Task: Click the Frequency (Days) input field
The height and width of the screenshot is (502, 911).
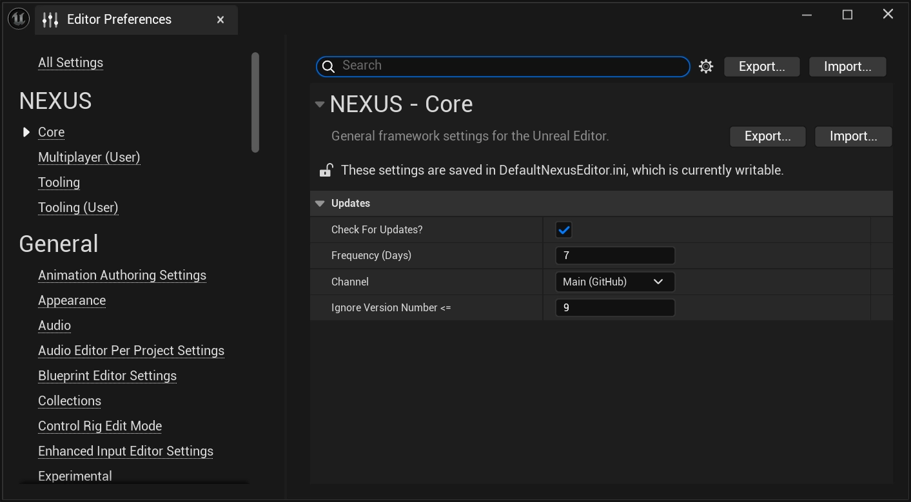Action: [x=614, y=256]
